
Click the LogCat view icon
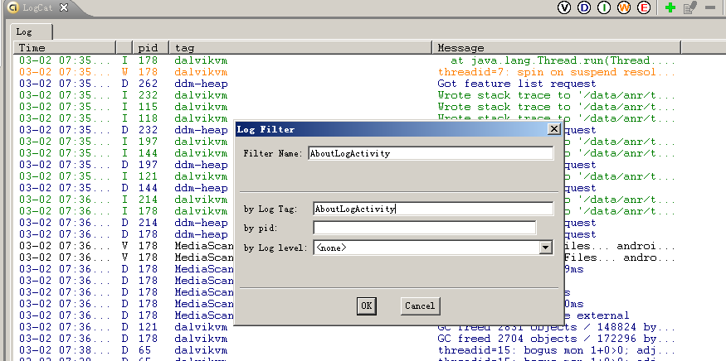point(14,7)
